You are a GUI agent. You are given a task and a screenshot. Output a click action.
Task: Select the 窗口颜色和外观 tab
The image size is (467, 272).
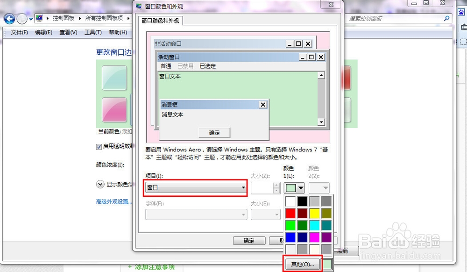click(159, 21)
